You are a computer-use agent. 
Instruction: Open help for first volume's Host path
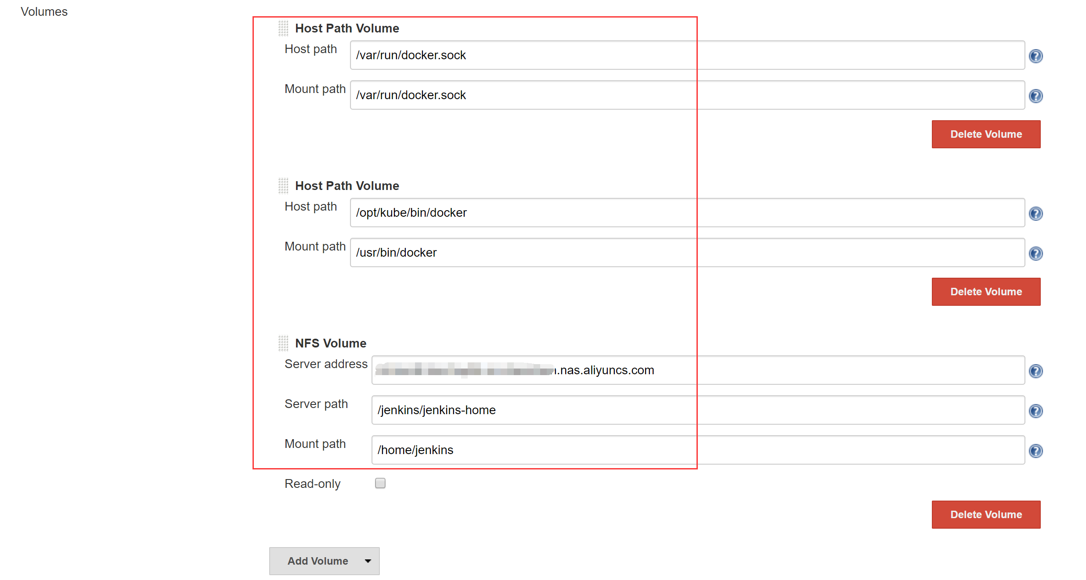click(1035, 56)
